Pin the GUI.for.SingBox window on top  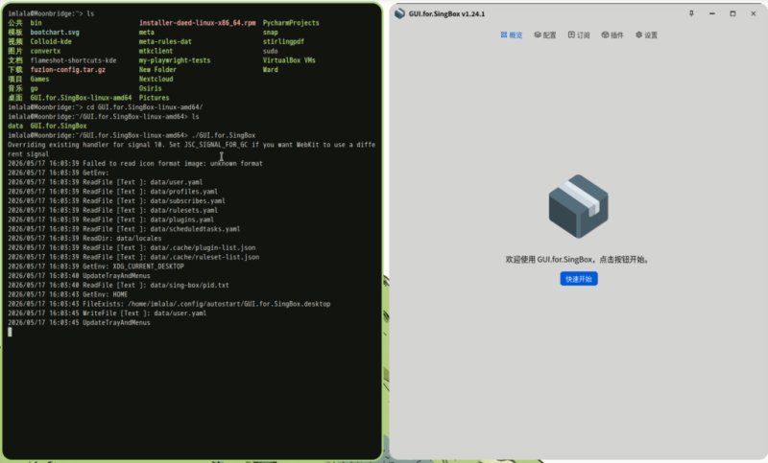[691, 13]
